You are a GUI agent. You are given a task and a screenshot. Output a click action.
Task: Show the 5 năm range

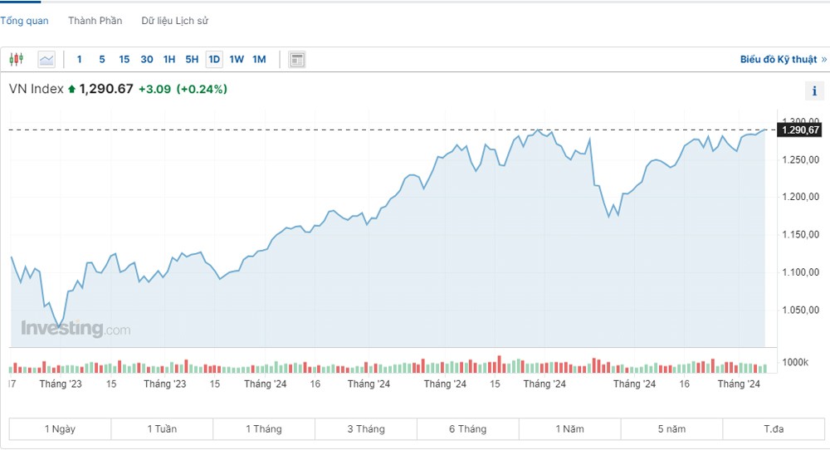(671, 429)
